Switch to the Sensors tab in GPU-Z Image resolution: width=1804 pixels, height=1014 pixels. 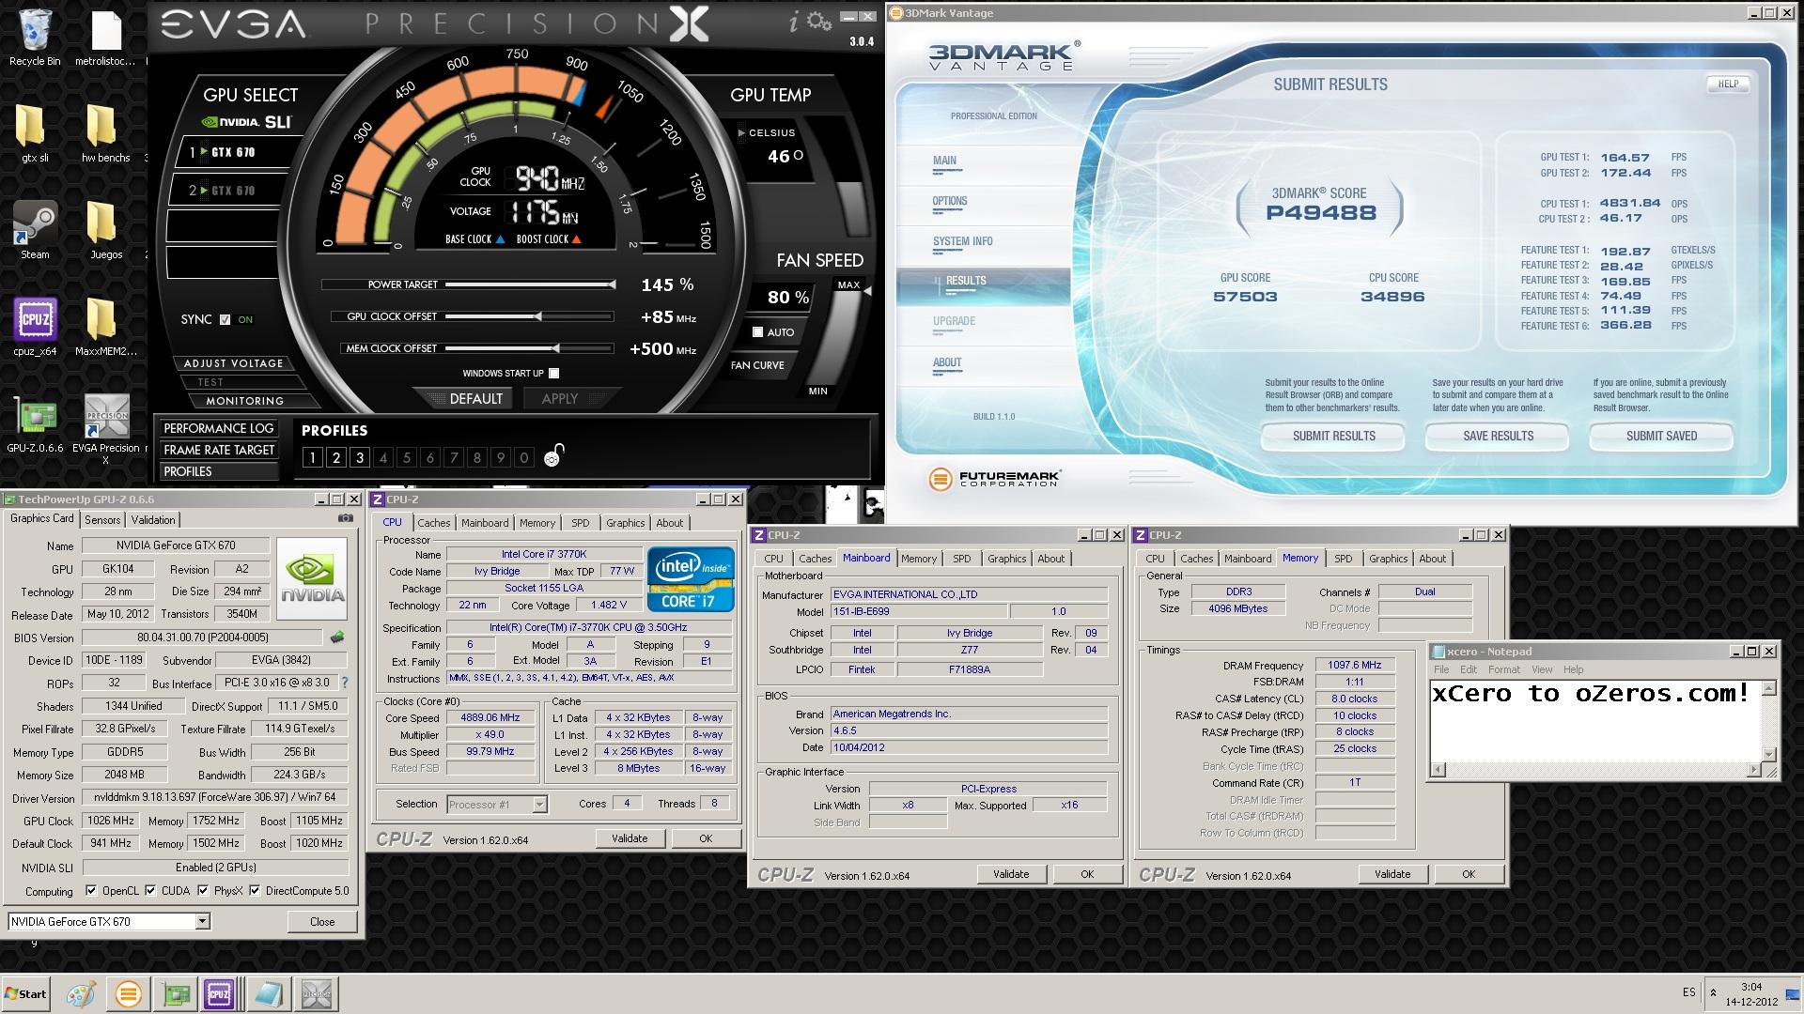[102, 519]
